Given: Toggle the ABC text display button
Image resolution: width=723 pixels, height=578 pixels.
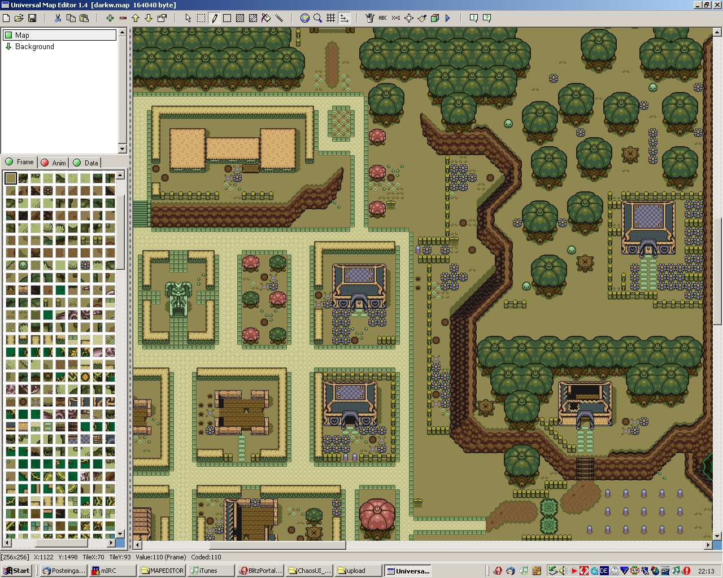Looking at the screenshot, I should [382, 18].
